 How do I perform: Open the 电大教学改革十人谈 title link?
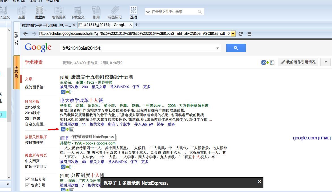82,100
